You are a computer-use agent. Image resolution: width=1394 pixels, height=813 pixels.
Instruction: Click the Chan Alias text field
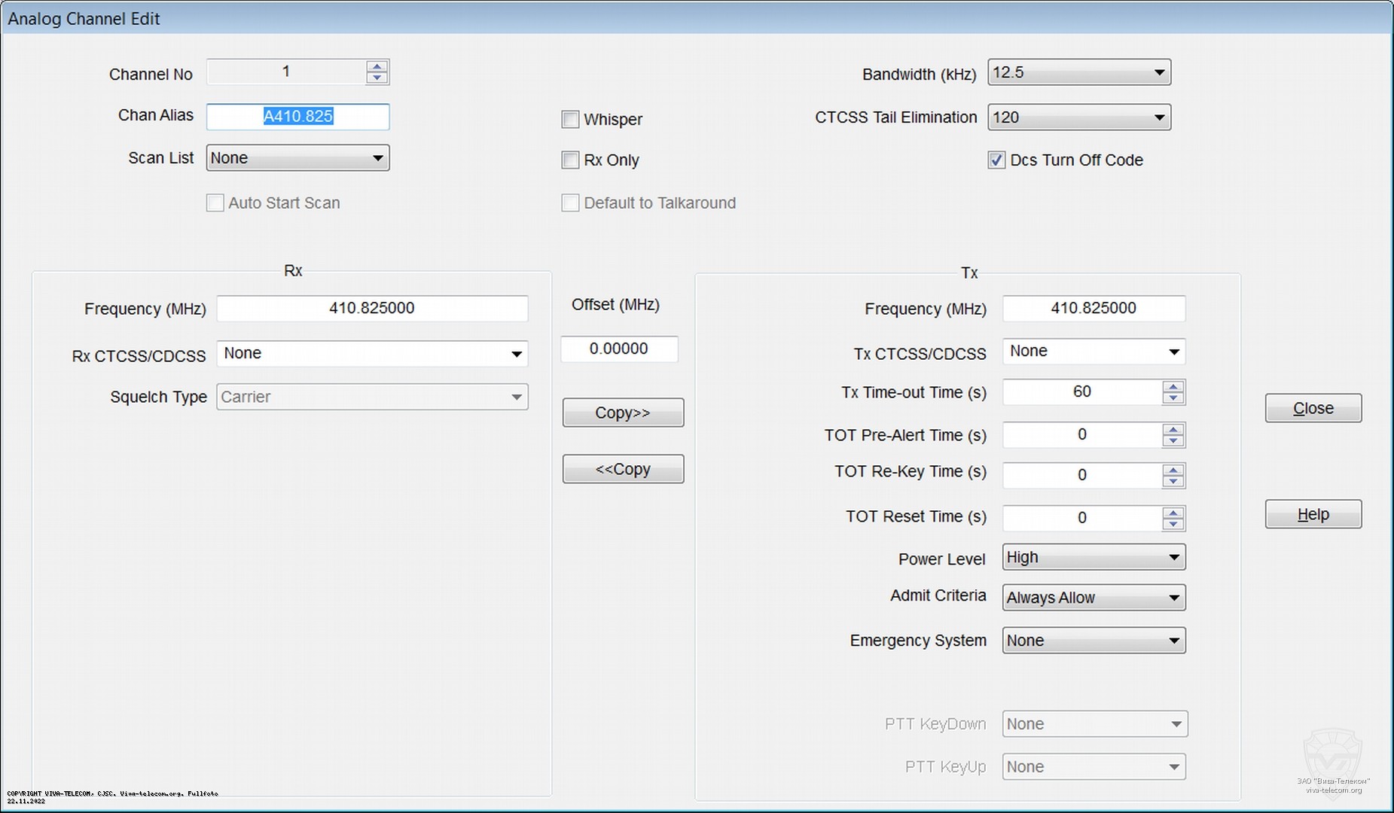(x=297, y=117)
